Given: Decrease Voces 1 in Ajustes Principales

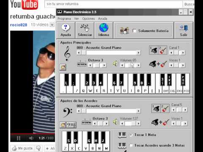Looking at the screenshot, I should pyautogui.click(x=171, y=65).
